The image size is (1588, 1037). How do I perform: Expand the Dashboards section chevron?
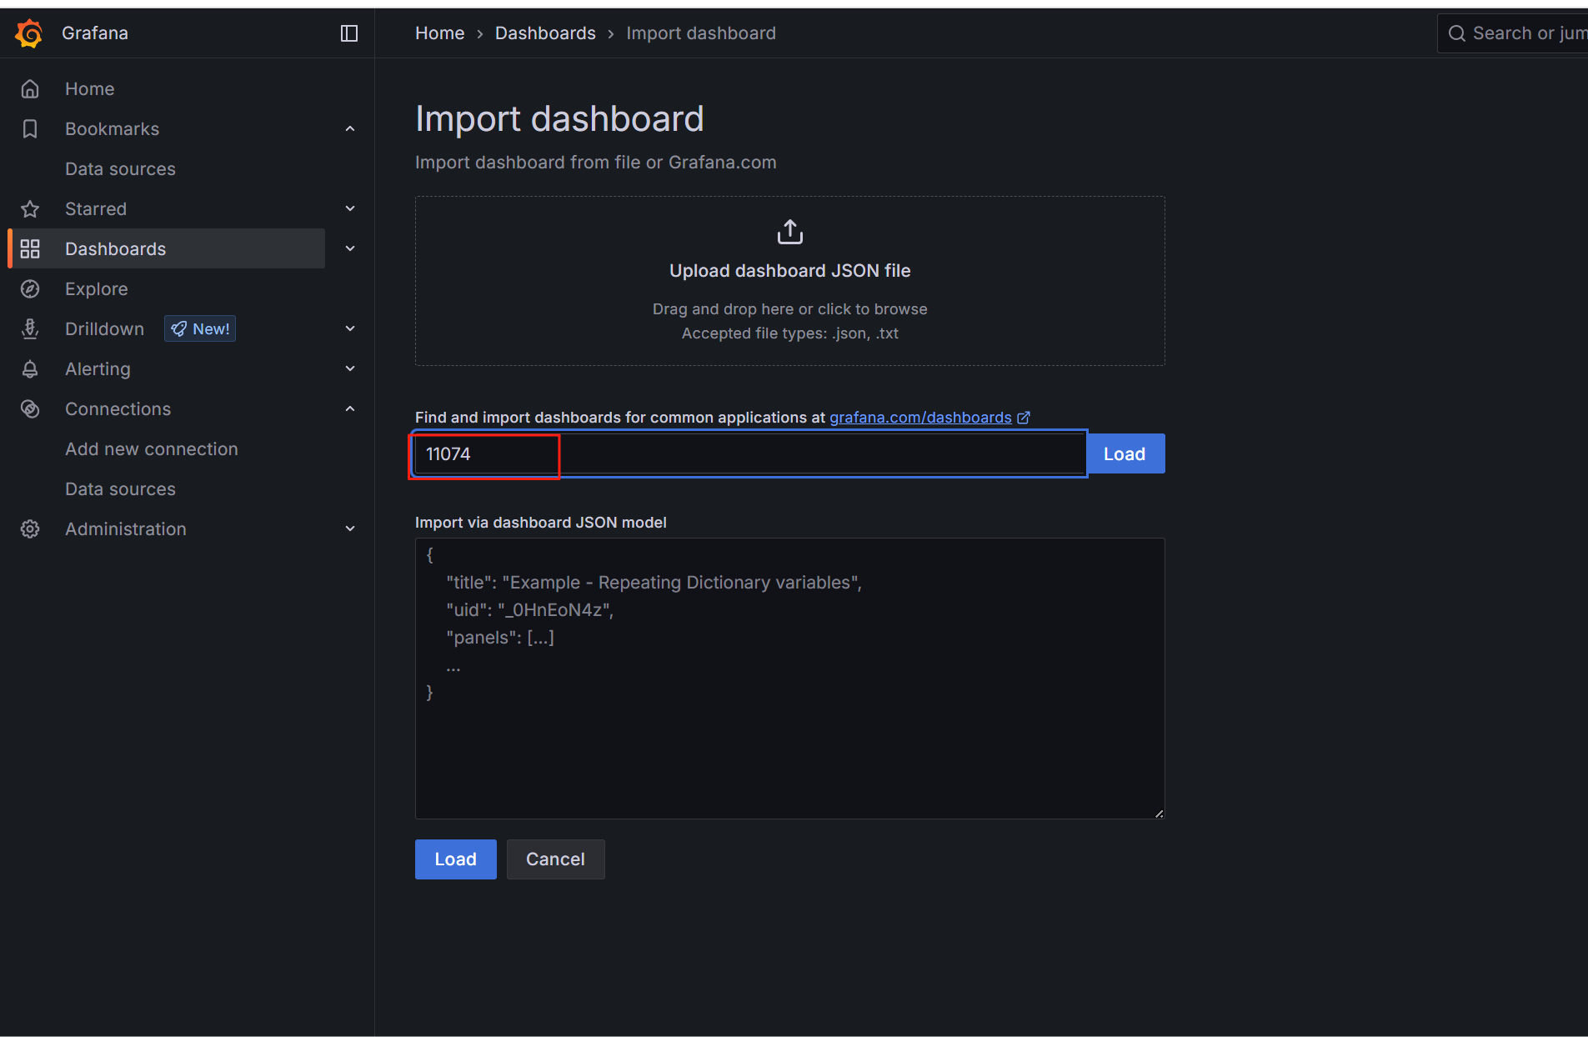pyautogui.click(x=350, y=248)
